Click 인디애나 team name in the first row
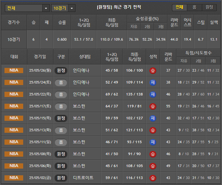The width and height of the screenshot is (222, 185). (81, 70)
